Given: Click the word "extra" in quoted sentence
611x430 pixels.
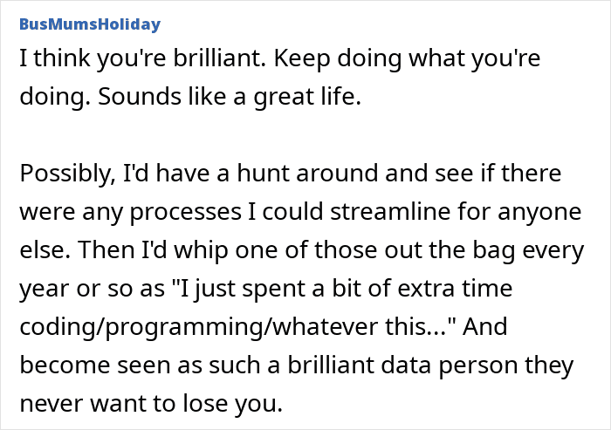Looking at the screenshot, I should 426,288.
